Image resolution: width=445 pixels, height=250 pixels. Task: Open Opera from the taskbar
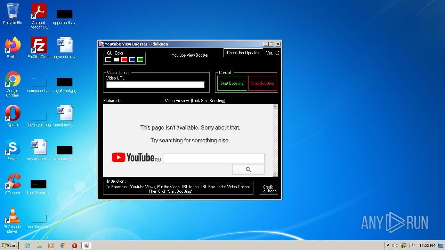pos(74,245)
